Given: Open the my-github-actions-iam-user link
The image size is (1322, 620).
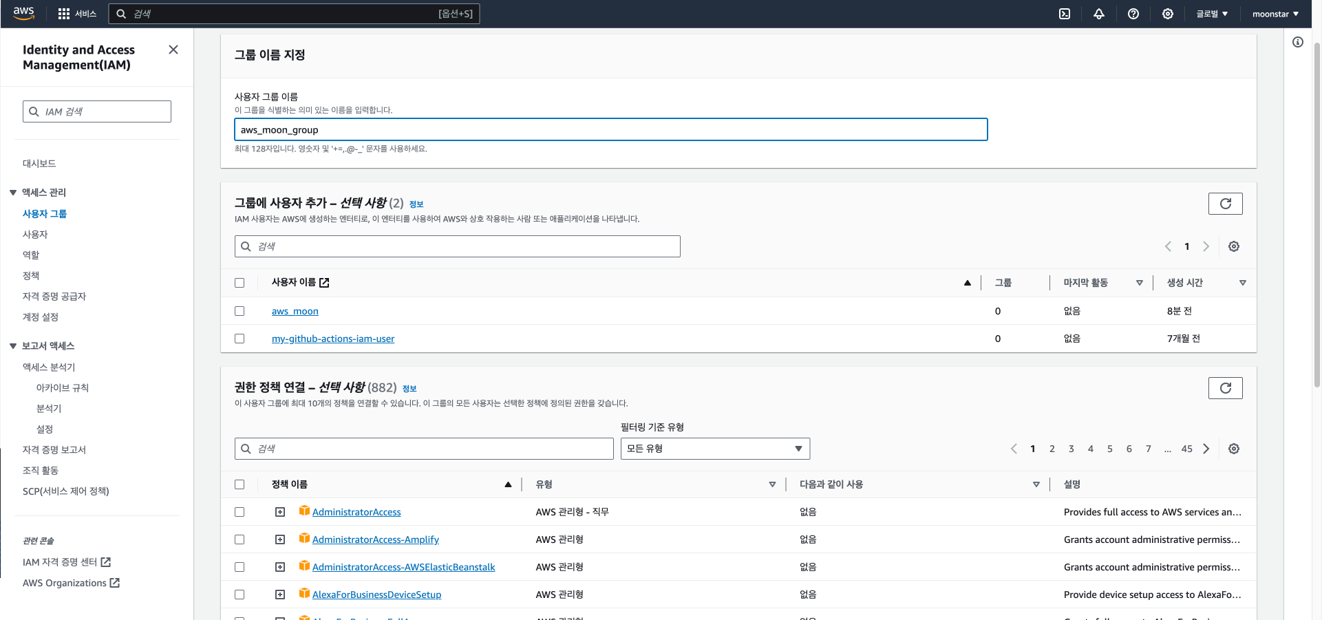Looking at the screenshot, I should coord(333,339).
